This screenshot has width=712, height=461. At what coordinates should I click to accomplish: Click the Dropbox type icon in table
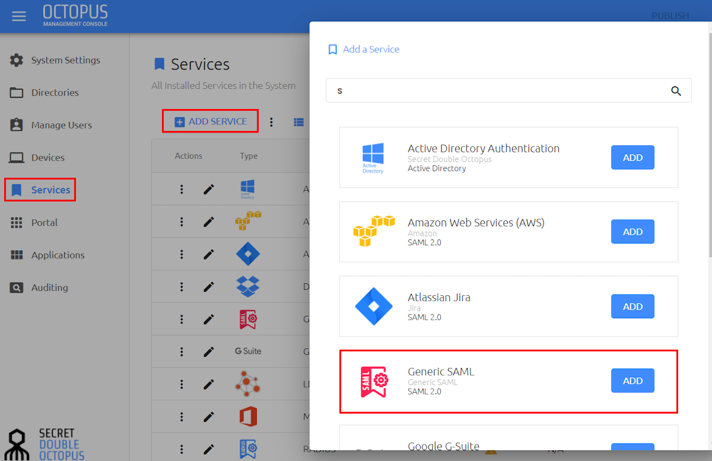pyautogui.click(x=248, y=287)
